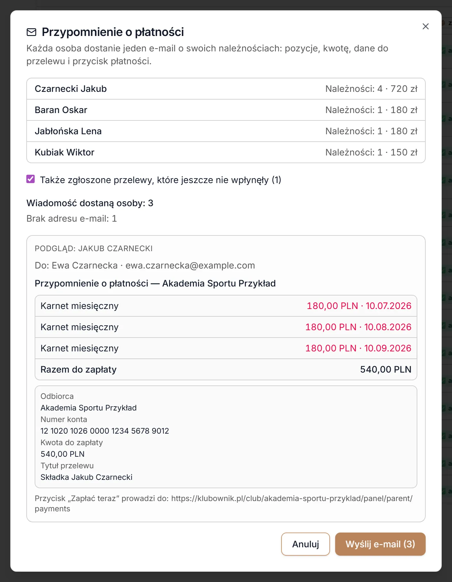The width and height of the screenshot is (452, 582).
Task: Uncheck 'Także zgłoszone przelewy' checkbox
Action: click(30, 179)
